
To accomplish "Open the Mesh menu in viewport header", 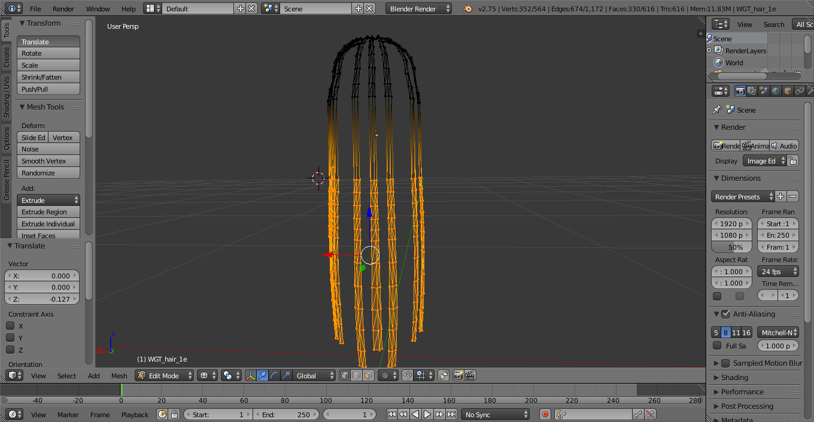I will tap(119, 376).
